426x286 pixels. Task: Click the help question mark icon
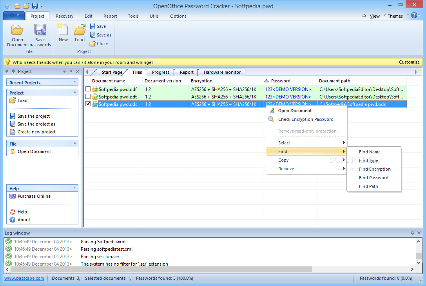tap(414, 15)
